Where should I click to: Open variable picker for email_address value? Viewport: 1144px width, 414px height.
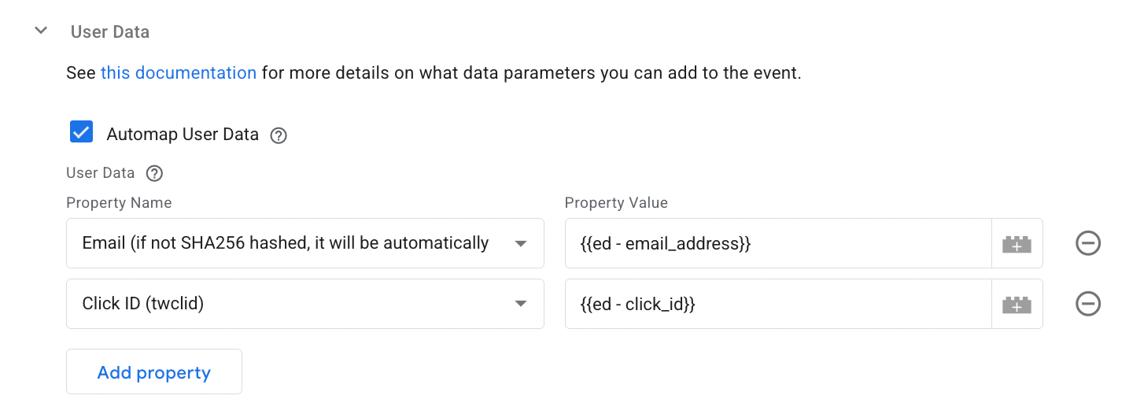pos(1017,243)
